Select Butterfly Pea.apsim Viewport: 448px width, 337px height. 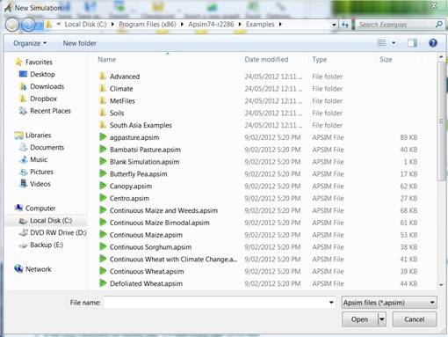click(x=138, y=173)
